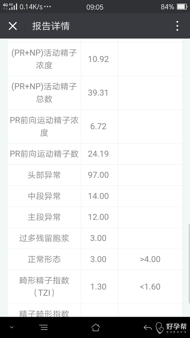Tap the 09:05 clock in status bar
The width and height of the screenshot is (190, 338).
click(x=95, y=7)
